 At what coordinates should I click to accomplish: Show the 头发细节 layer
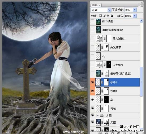click(x=92, y=47)
